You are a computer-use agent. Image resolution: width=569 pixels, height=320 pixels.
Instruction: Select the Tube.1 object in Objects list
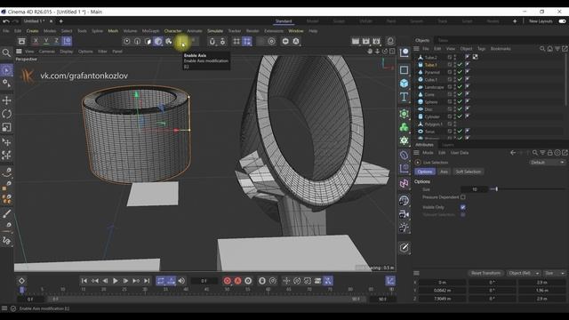pyautogui.click(x=430, y=65)
